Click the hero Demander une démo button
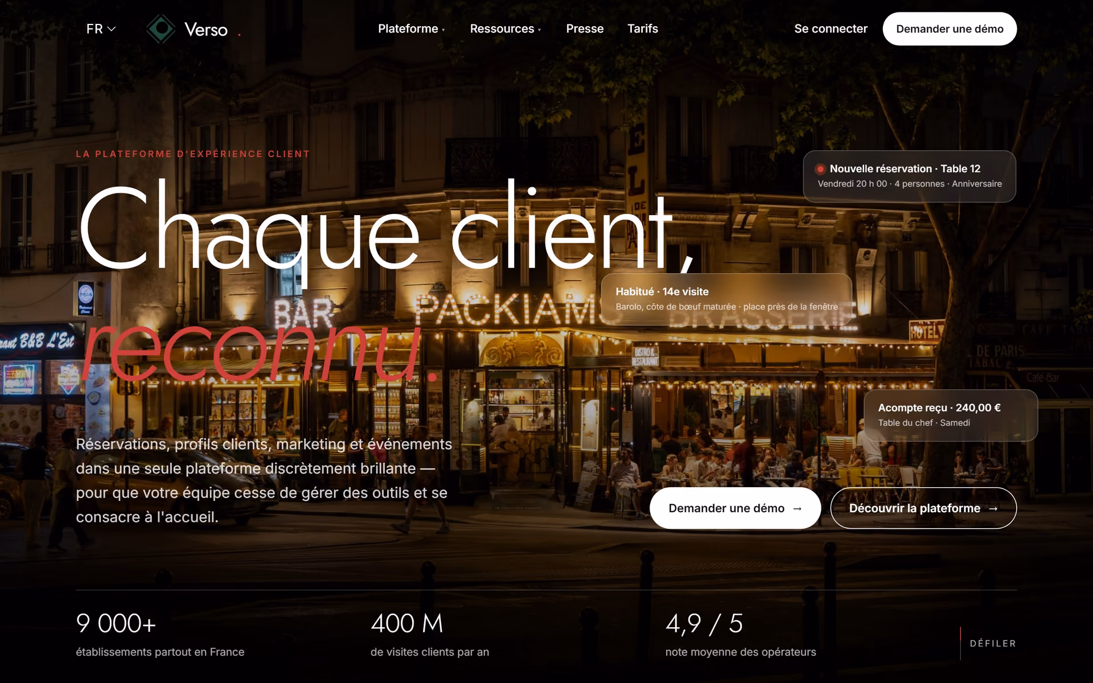Screen dimensions: 1093x683 pyautogui.click(x=735, y=508)
